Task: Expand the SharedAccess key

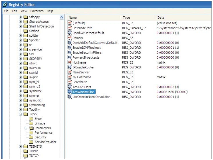Action: click(x=20, y=22)
